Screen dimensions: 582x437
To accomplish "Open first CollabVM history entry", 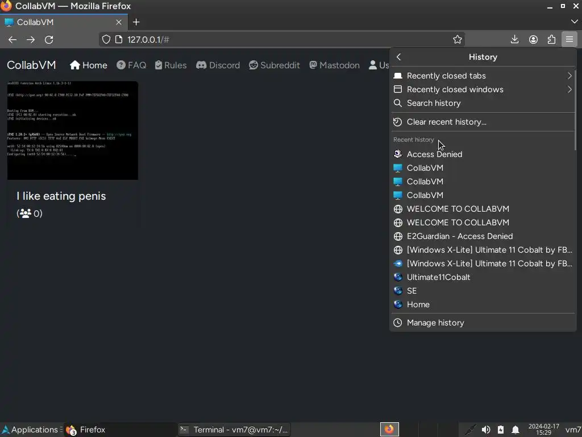I will coord(483,168).
